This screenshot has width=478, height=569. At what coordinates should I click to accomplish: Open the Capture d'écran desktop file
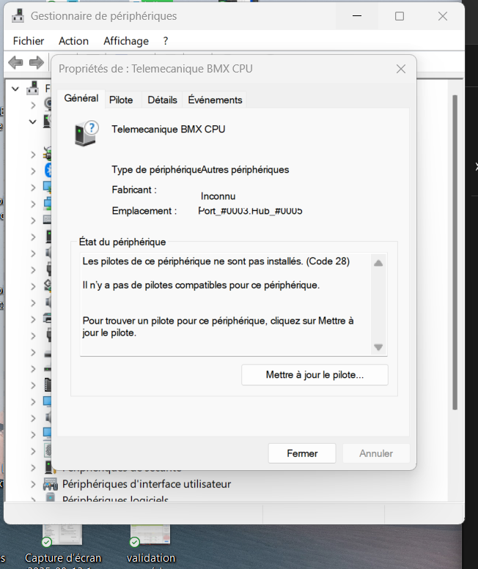point(63,548)
